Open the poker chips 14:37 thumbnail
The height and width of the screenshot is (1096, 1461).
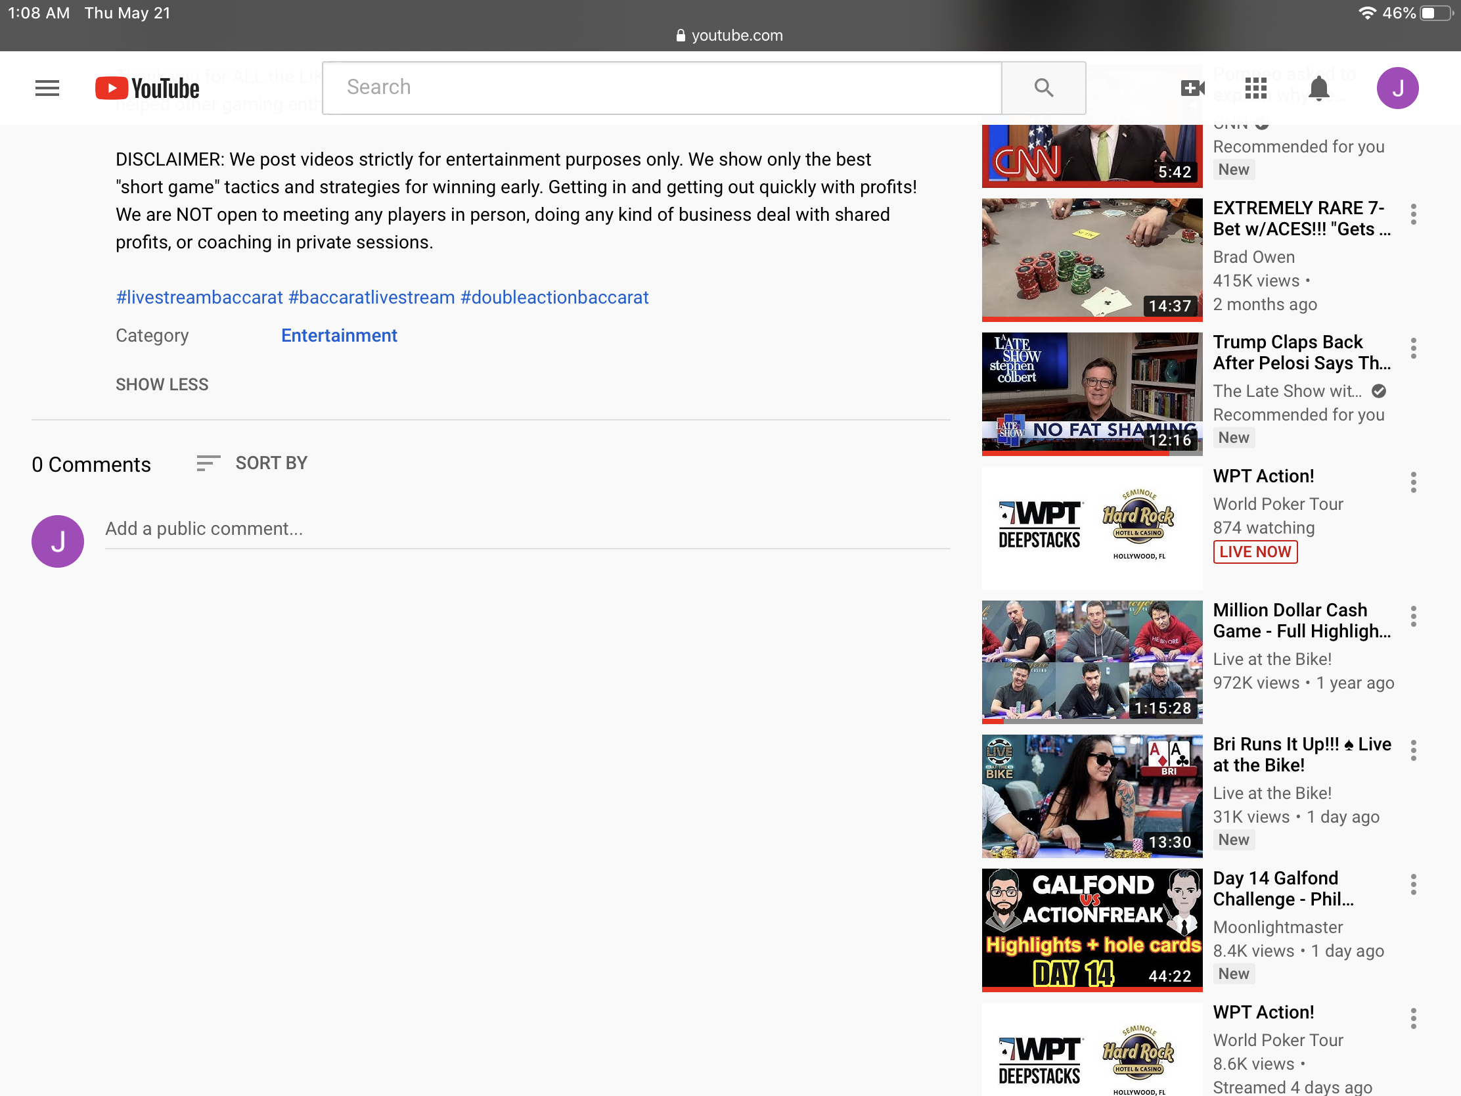pos(1092,260)
